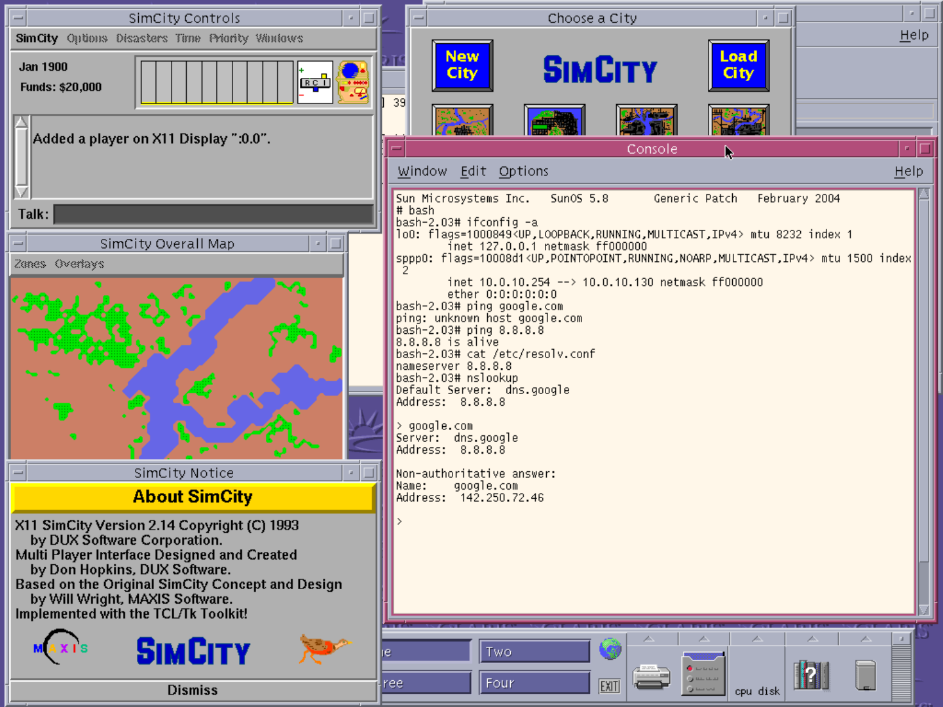
Task: Expand the subpanel arrow above Trash
Action: pos(866,639)
